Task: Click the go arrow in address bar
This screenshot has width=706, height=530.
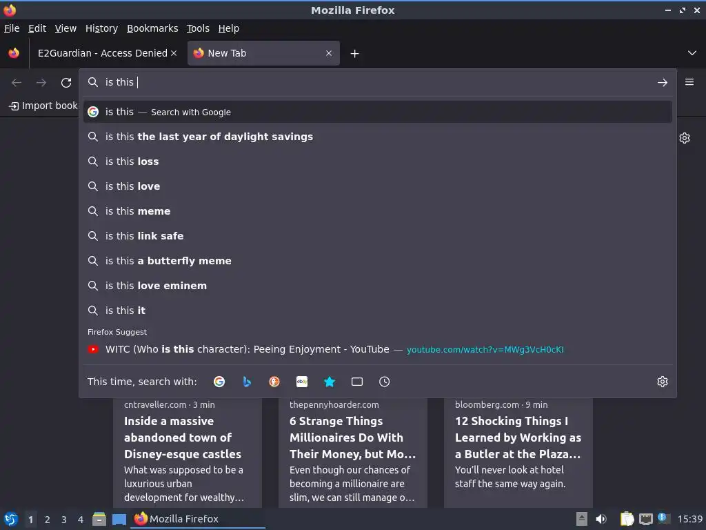Action: 663,83
